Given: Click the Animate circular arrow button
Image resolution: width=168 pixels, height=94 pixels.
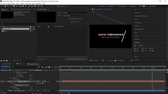Looking at the screenshot, I should (x=43, y=83).
